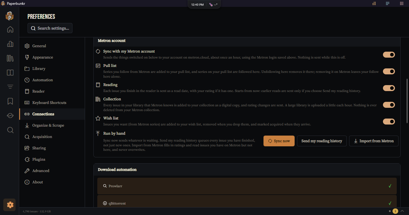Open the bookmark icon in sidebar
Image resolution: width=409 pixels, height=215 pixels.
click(10, 101)
